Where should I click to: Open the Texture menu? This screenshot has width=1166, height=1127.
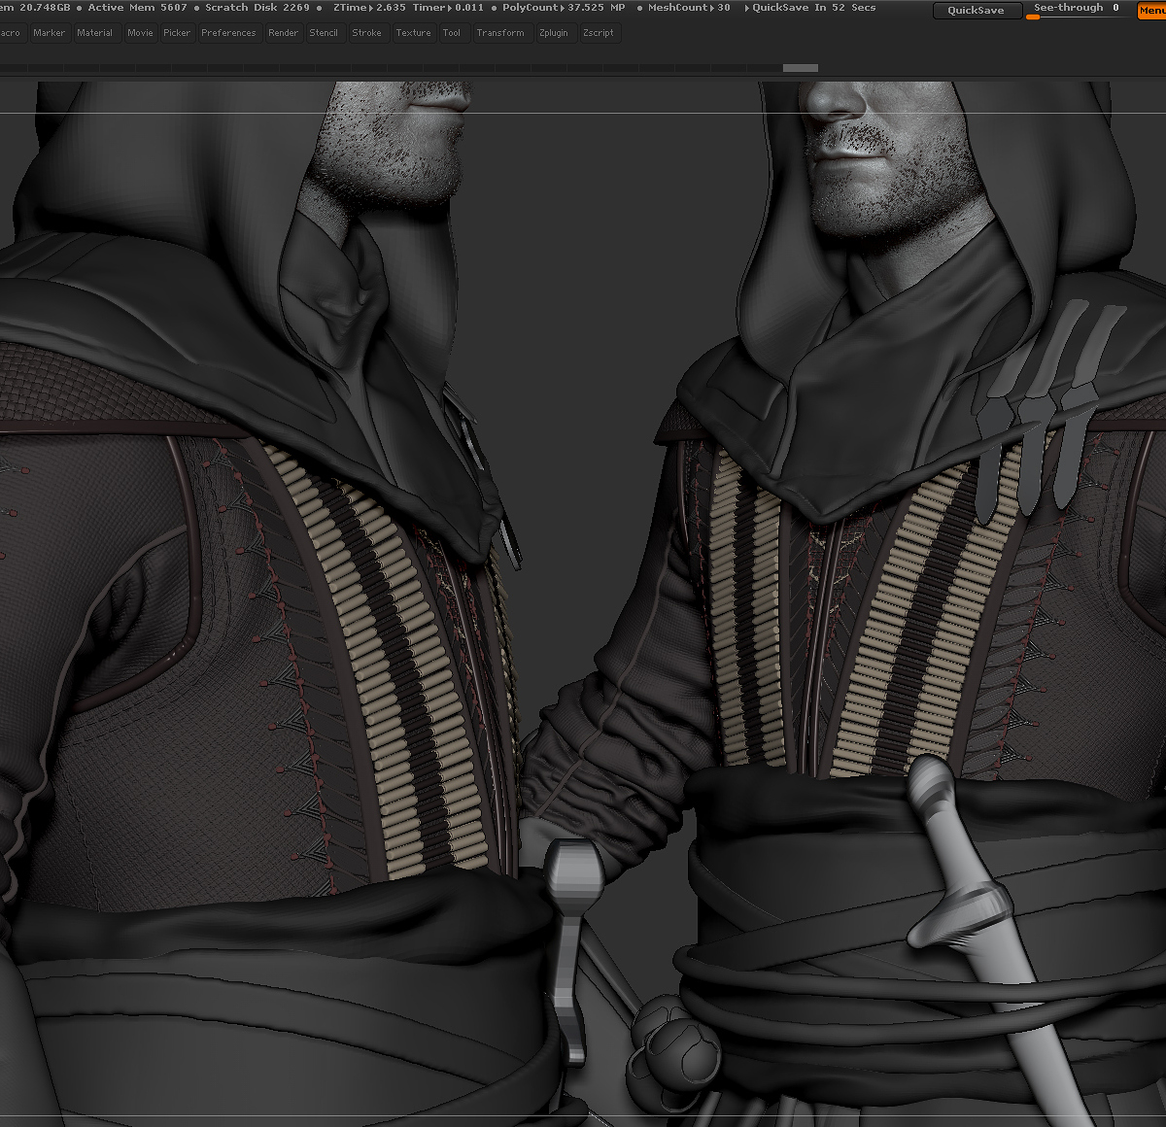(x=413, y=33)
